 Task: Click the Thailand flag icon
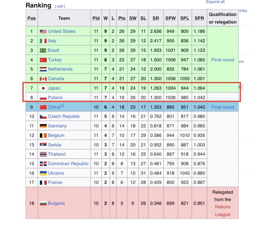click(x=43, y=154)
